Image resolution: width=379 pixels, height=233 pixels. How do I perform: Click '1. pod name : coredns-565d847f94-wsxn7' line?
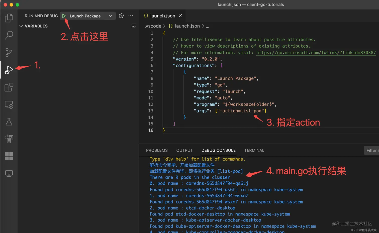point(199,196)
